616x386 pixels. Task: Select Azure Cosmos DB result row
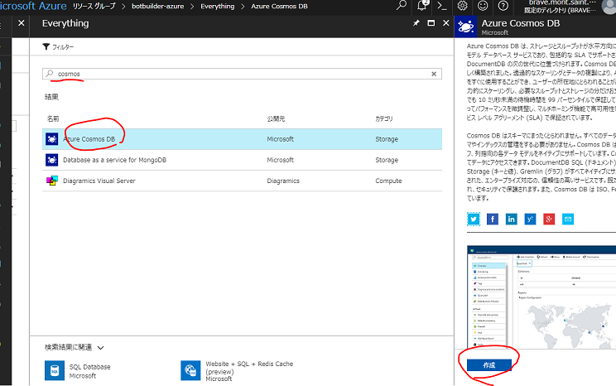242,139
